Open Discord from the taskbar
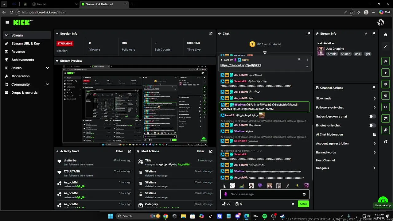This screenshot has width=393, height=221. (x=238, y=216)
